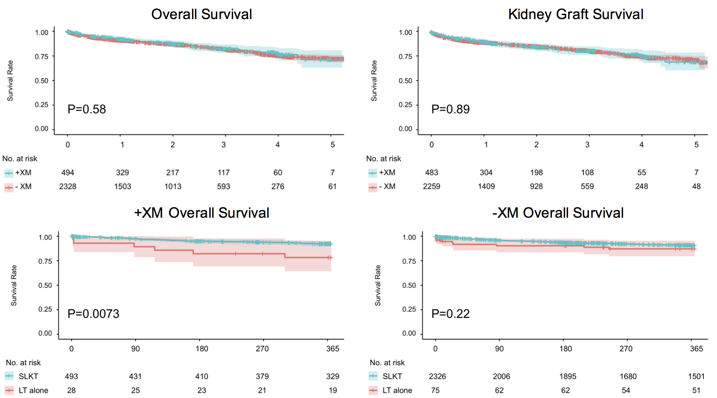This screenshot has width=717, height=398.
Task: Click the at-risk value 2328 for -XM
Action: click(68, 187)
